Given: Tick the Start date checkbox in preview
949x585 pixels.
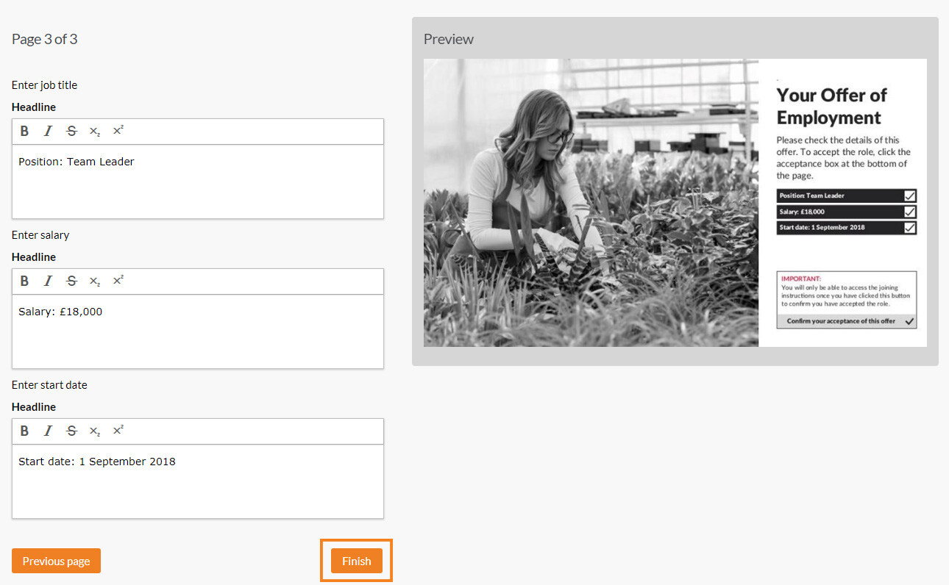Looking at the screenshot, I should 910,228.
